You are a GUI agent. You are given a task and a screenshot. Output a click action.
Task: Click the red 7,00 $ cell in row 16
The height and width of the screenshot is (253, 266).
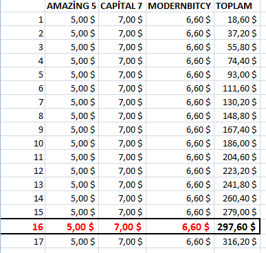click(x=122, y=227)
